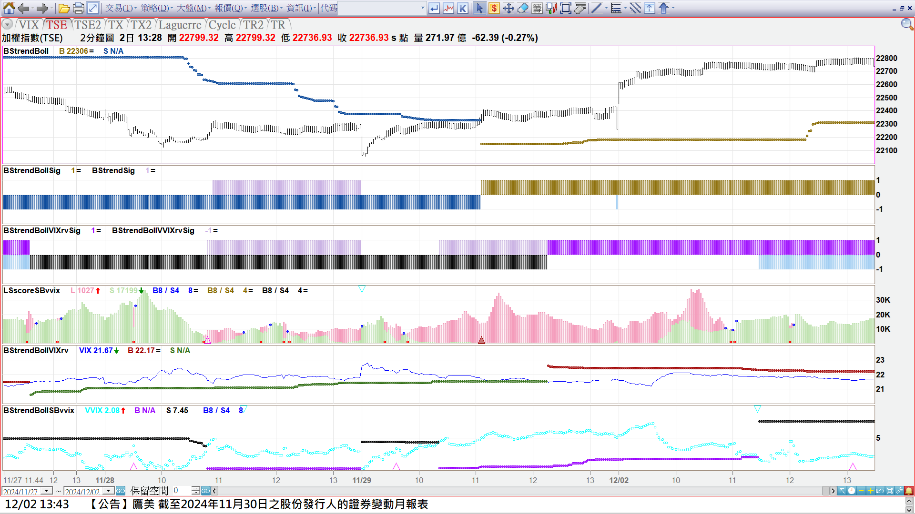The height and width of the screenshot is (514, 915).
Task: Open start date 2024/11/27 dropdown
Action: tap(47, 491)
